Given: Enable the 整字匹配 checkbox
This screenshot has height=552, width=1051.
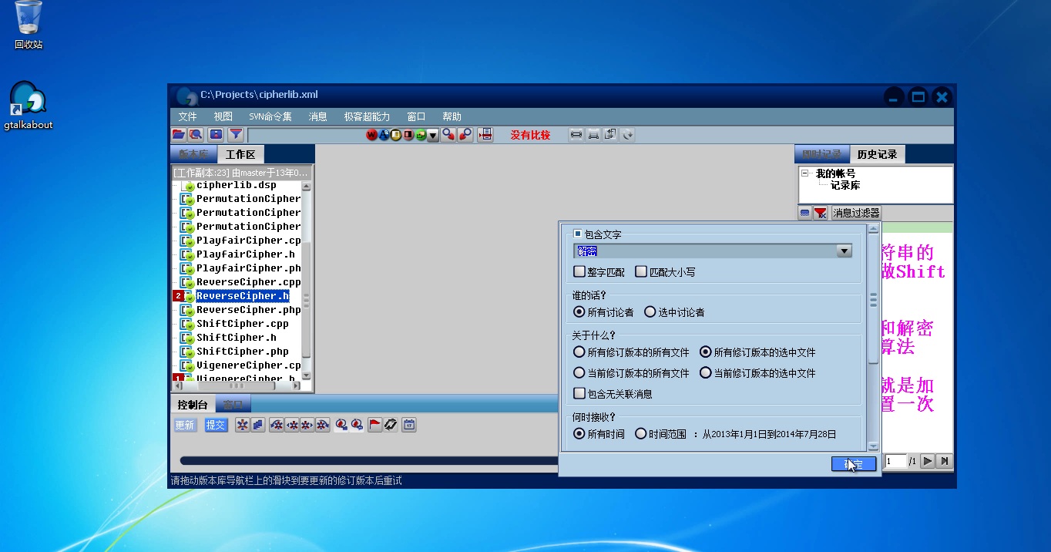Looking at the screenshot, I should 579,271.
